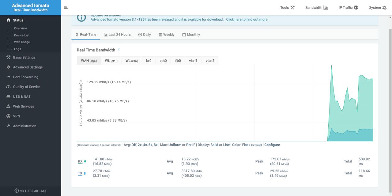
Task: Set Max scale to Uniform
Action: [175, 145]
